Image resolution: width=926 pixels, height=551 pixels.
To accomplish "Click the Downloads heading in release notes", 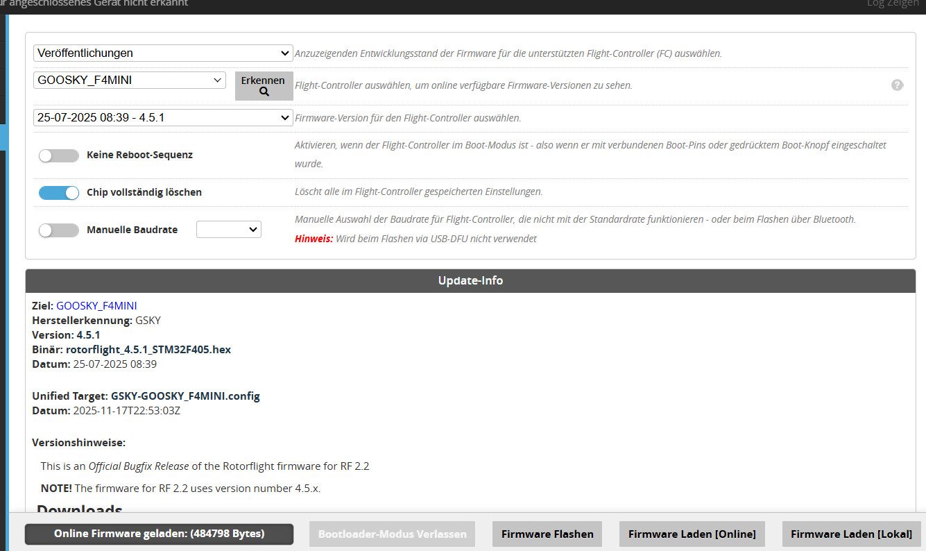I will [80, 510].
